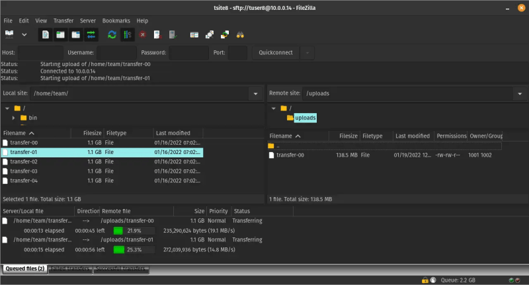Open the Site Manager dropdown arrow
Screen dimensions: 529x285
pos(24,34)
